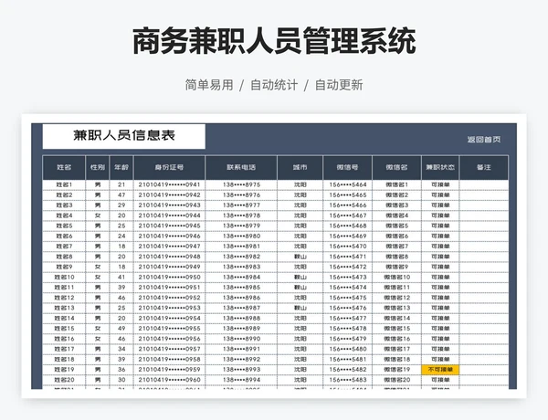The height and width of the screenshot is (420, 548).
Task: Click the 姓名 column header
Action: (64, 167)
